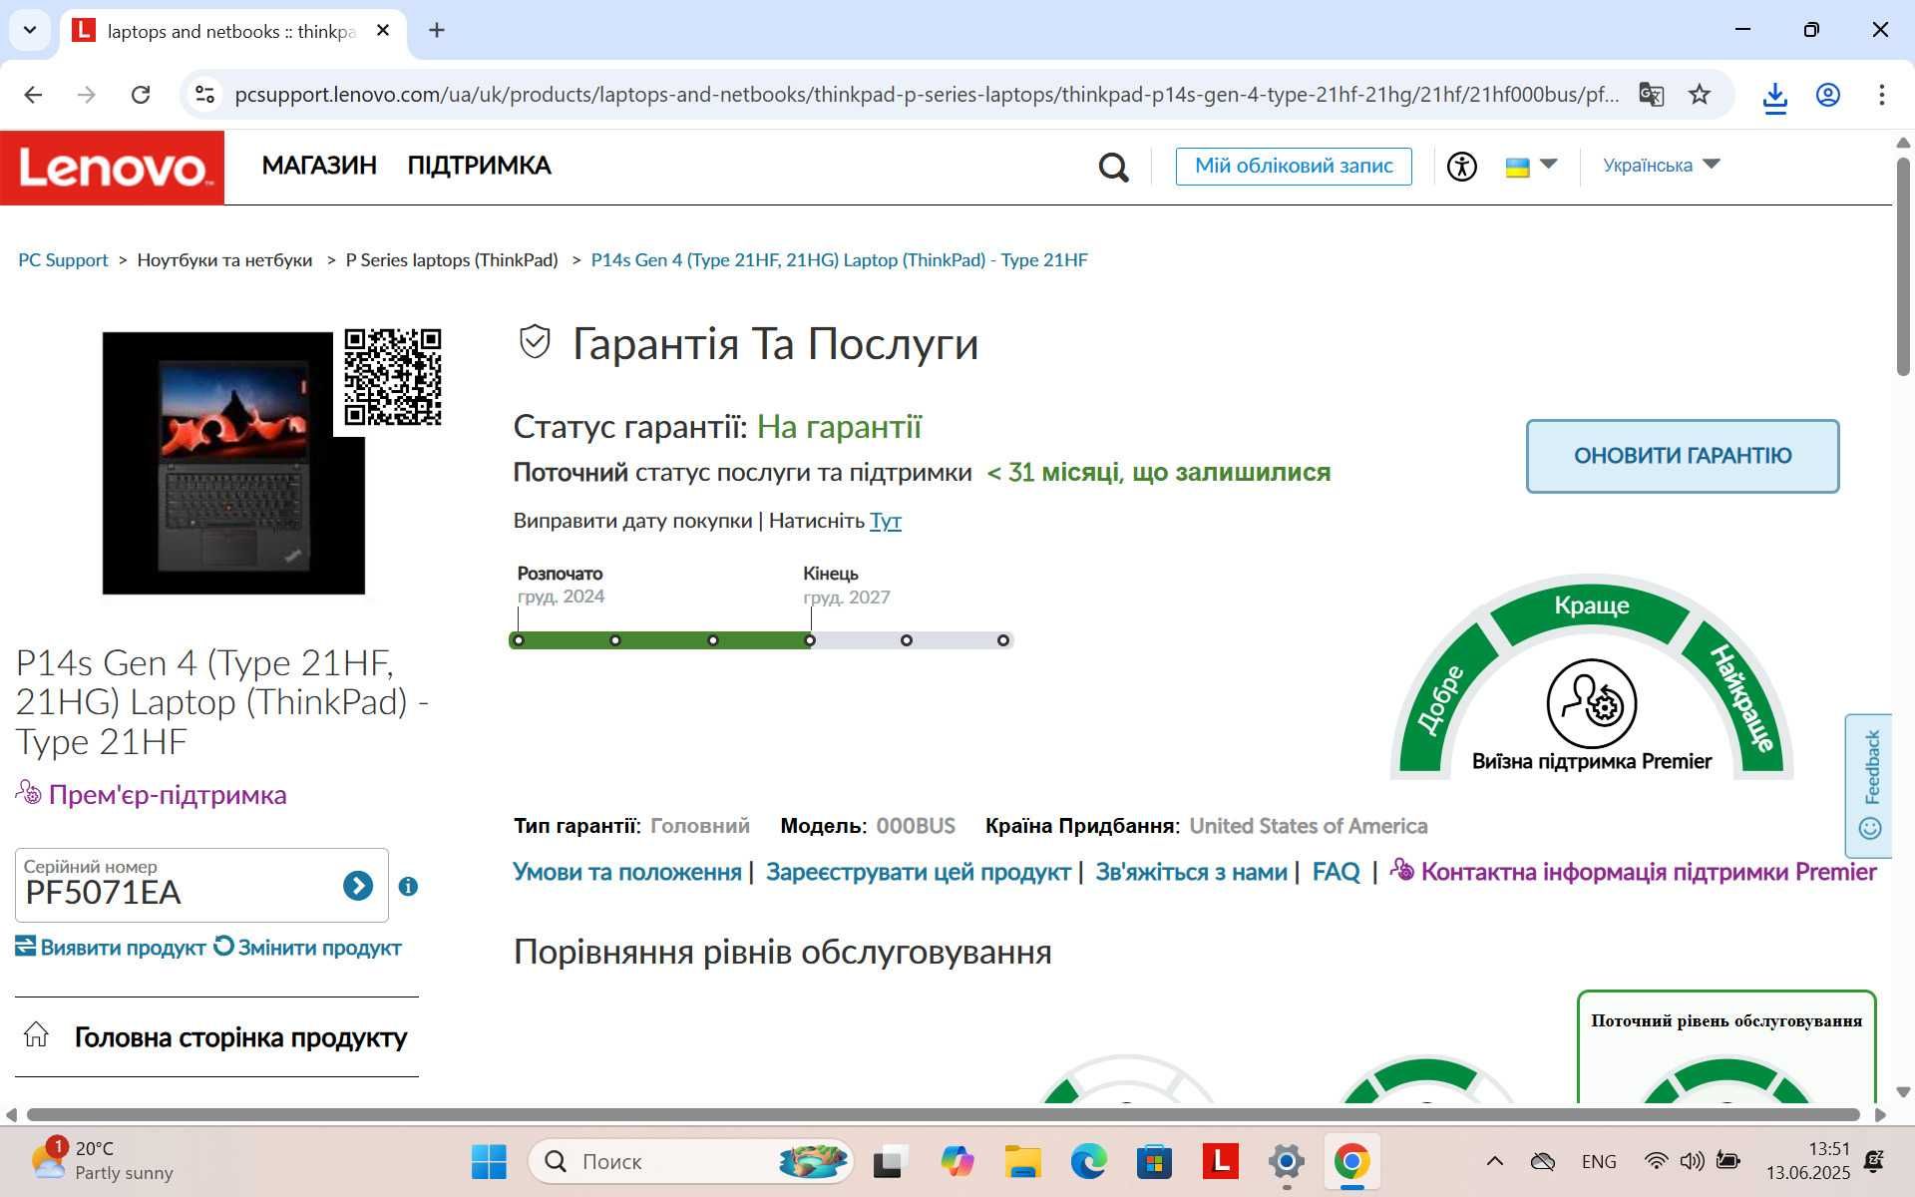Viewport: 1915px width, 1197px height.
Task: Open the Ukraine flag country selector
Action: [x=1531, y=166]
